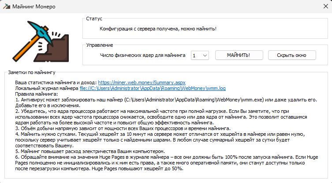Expand the physical cores count dropdown arrow
This screenshot has height=183, width=332.
pyautogui.click(x=205, y=55)
